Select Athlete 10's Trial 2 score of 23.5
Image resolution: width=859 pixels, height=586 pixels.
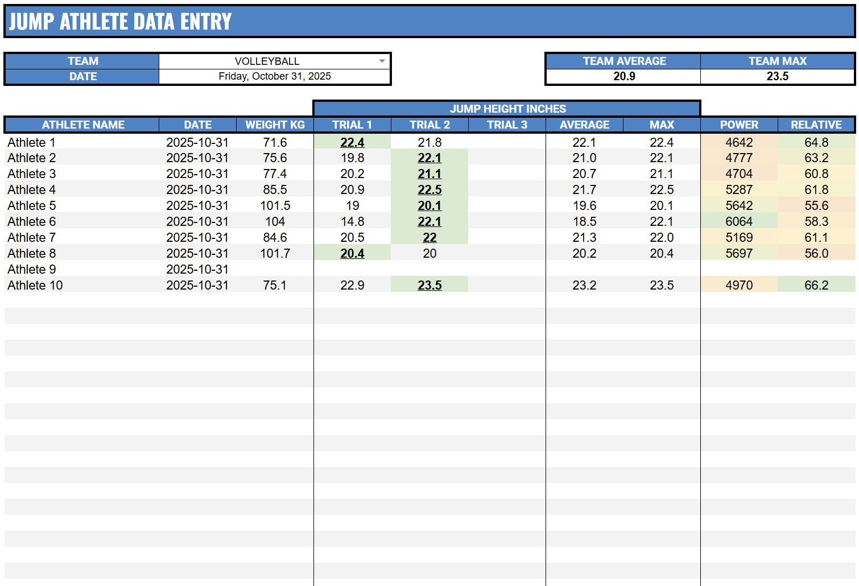429,285
